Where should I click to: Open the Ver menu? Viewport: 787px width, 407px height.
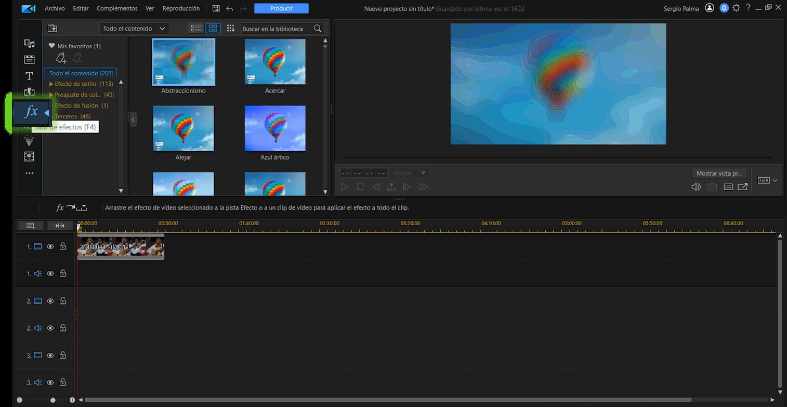[x=150, y=8]
